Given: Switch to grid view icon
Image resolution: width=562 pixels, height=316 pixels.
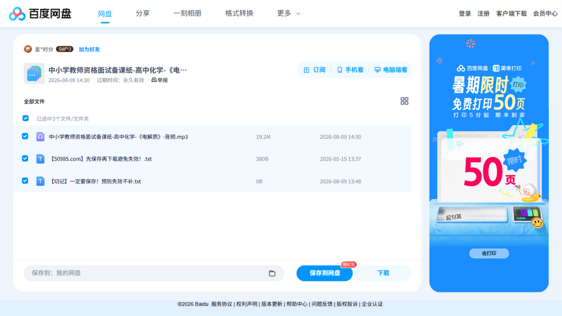Looking at the screenshot, I should [x=404, y=101].
